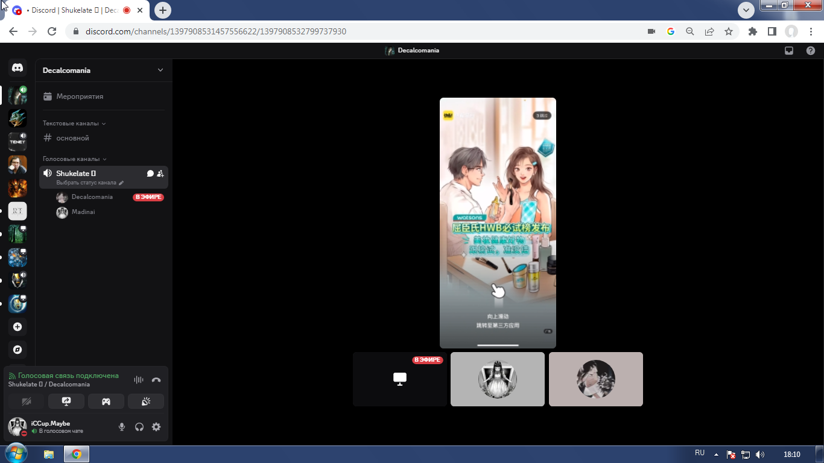Click iCCup.Maybe user profile panel
The image size is (824, 463).
pyautogui.click(x=59, y=427)
